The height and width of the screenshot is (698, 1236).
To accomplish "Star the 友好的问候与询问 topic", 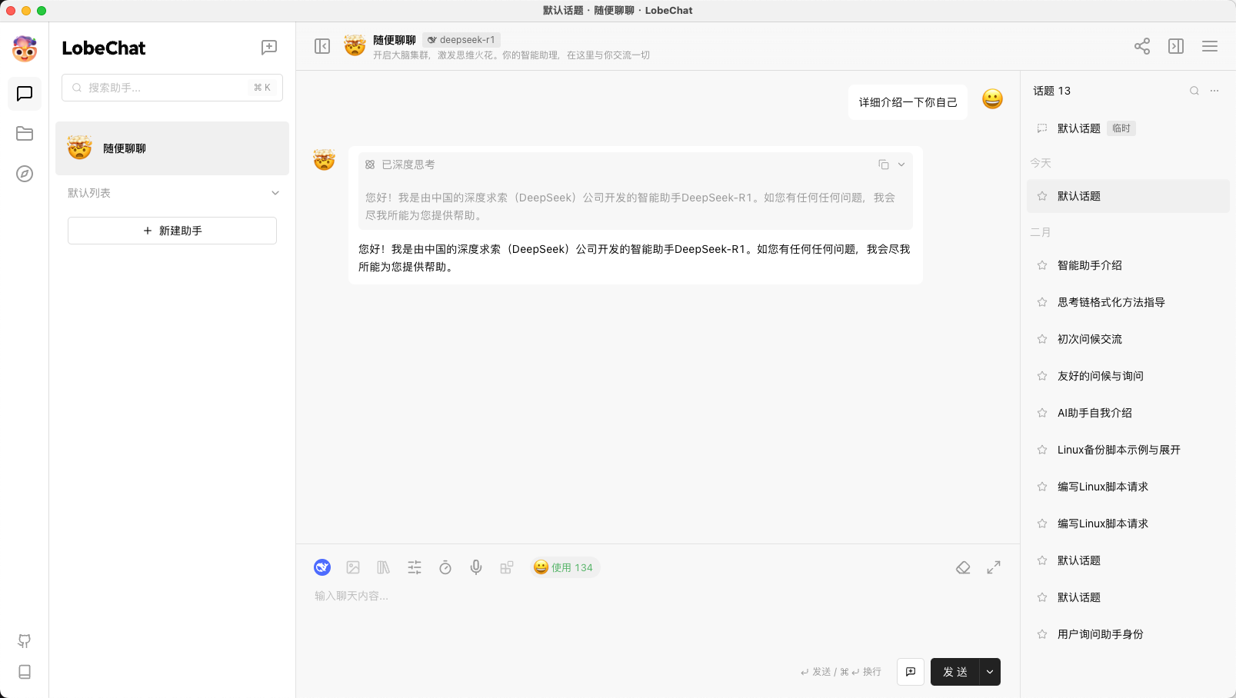I will pyautogui.click(x=1042, y=376).
